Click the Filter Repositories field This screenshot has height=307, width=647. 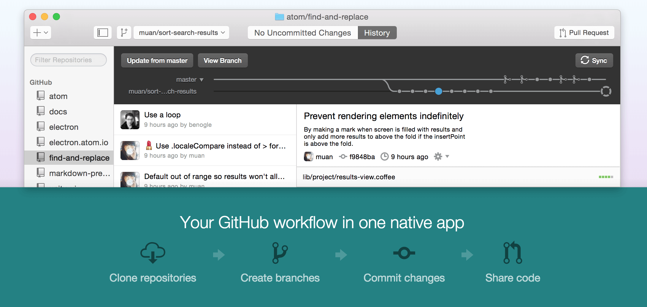click(x=69, y=60)
